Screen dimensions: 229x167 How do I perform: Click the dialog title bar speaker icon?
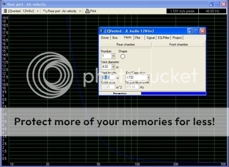(x=102, y=31)
